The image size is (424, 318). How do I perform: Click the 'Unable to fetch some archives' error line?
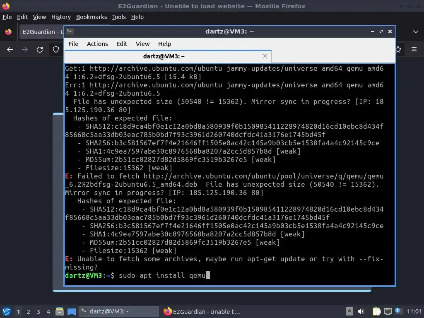coord(224,263)
